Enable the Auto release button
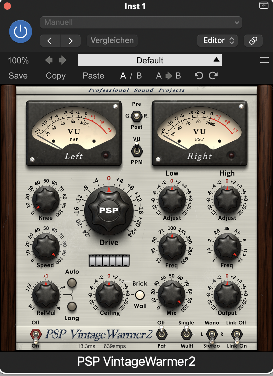This screenshot has width=273, height=376. click(x=72, y=283)
